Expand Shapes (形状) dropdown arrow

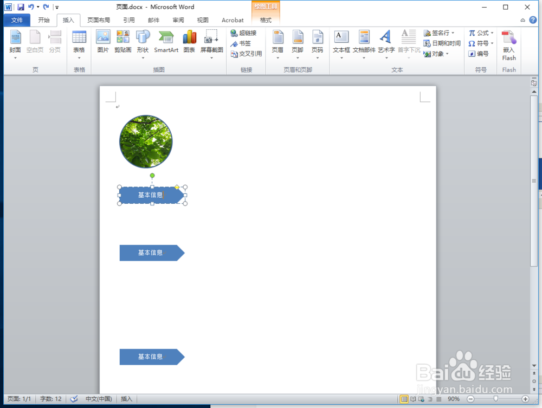coord(143,57)
